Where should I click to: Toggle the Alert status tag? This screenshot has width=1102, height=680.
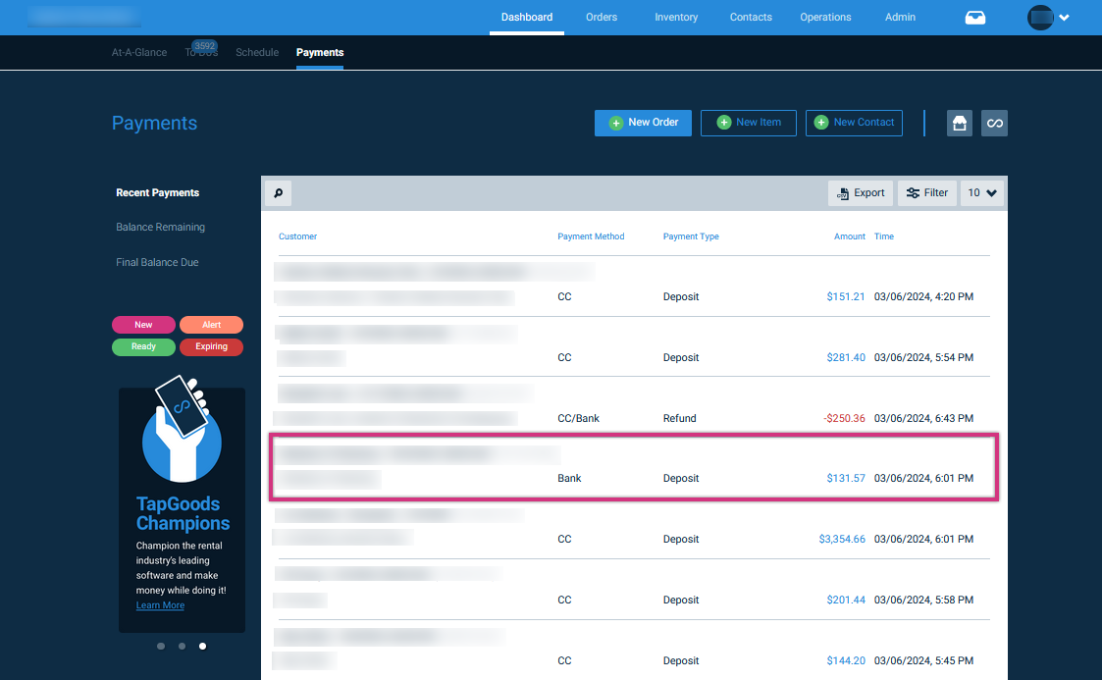coord(212,325)
